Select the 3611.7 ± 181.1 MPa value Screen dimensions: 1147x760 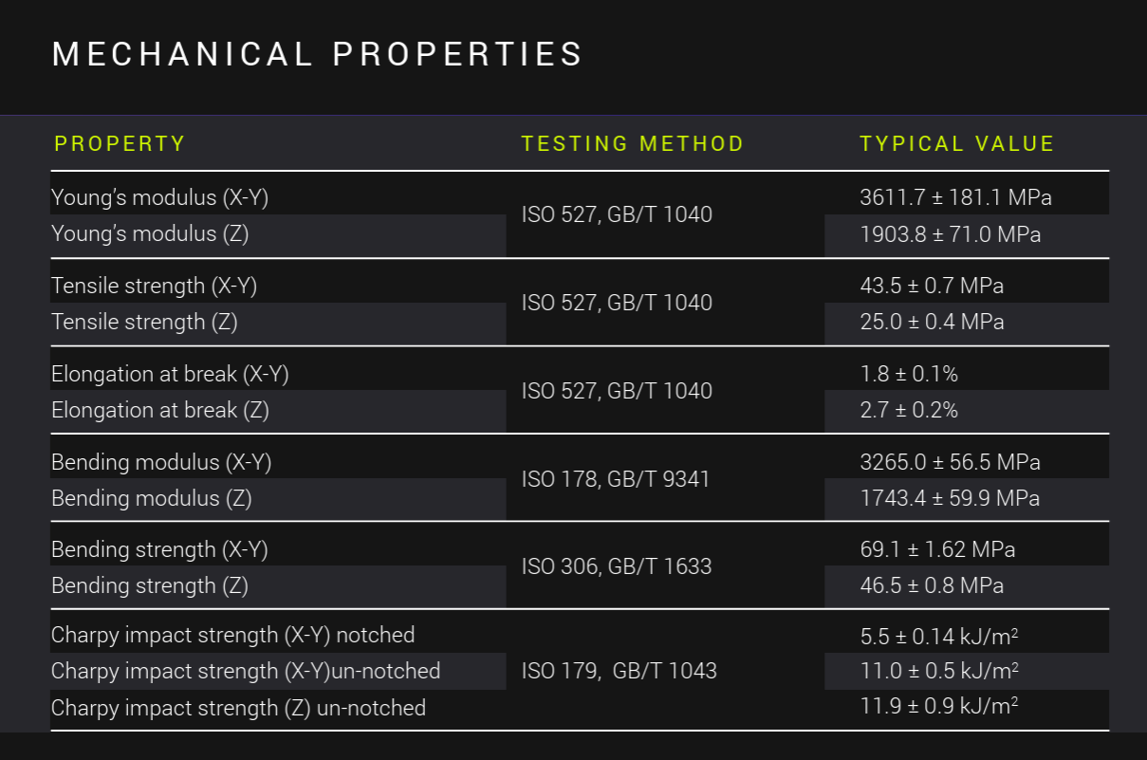point(955,198)
